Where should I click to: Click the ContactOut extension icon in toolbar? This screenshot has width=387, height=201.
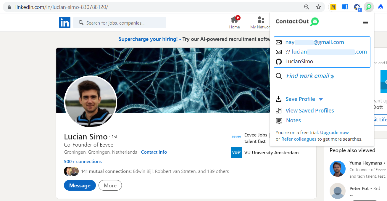tap(369, 7)
